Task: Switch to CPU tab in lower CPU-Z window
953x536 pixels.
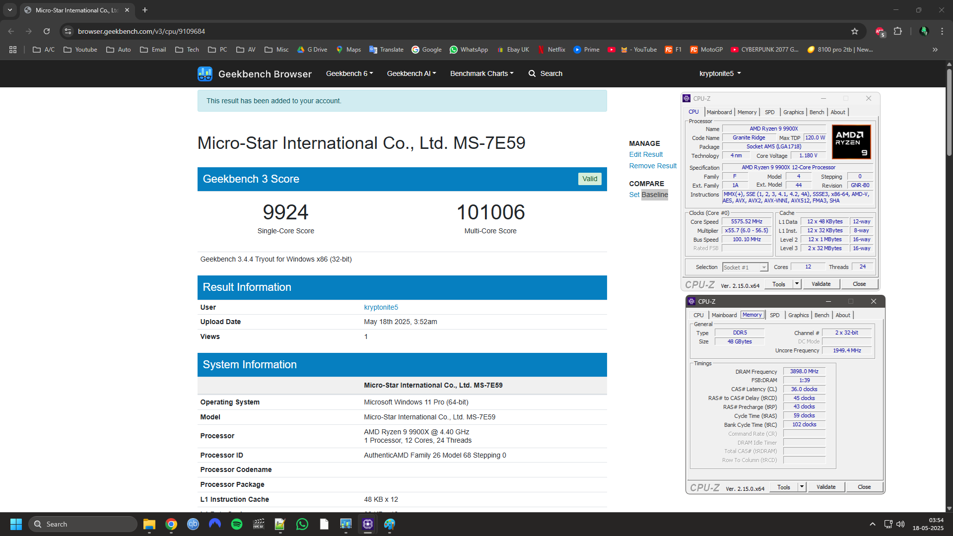Action: pos(698,315)
